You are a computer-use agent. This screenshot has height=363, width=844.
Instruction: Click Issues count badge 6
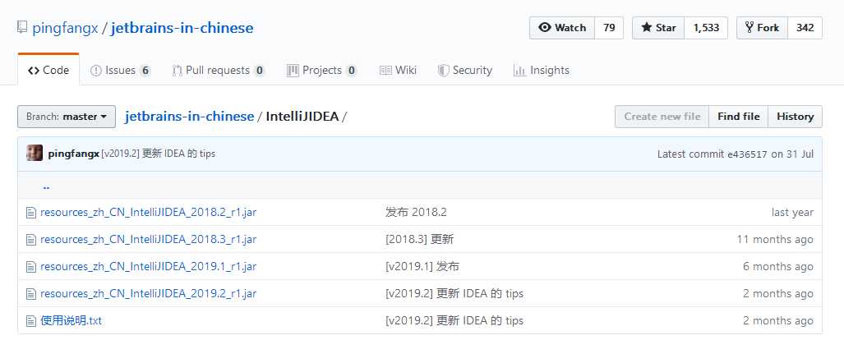[x=145, y=71]
